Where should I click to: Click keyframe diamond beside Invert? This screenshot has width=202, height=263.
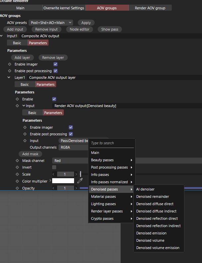click(17, 167)
